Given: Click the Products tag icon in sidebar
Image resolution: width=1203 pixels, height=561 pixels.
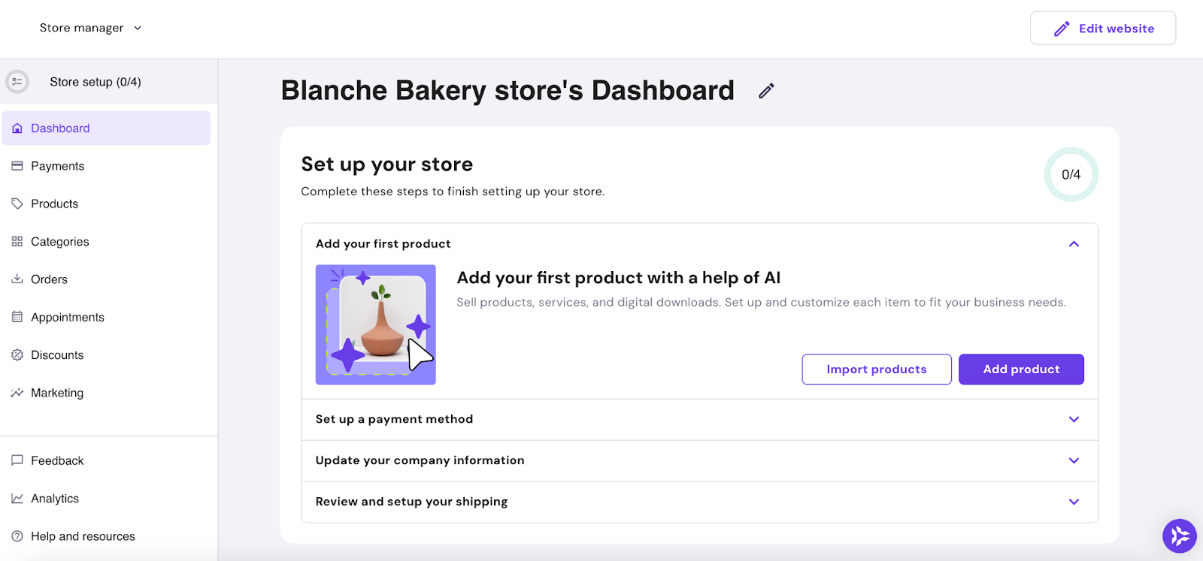Looking at the screenshot, I should (17, 204).
